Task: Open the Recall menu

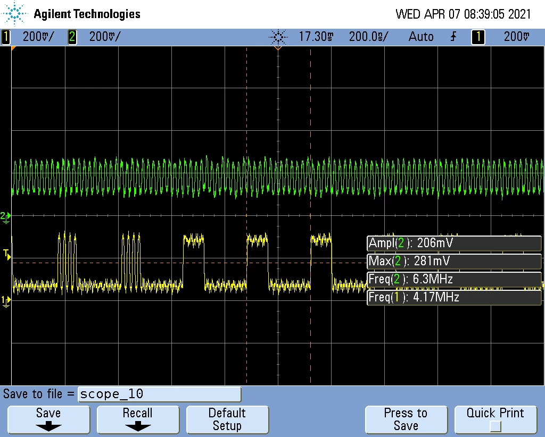Action: [138, 419]
